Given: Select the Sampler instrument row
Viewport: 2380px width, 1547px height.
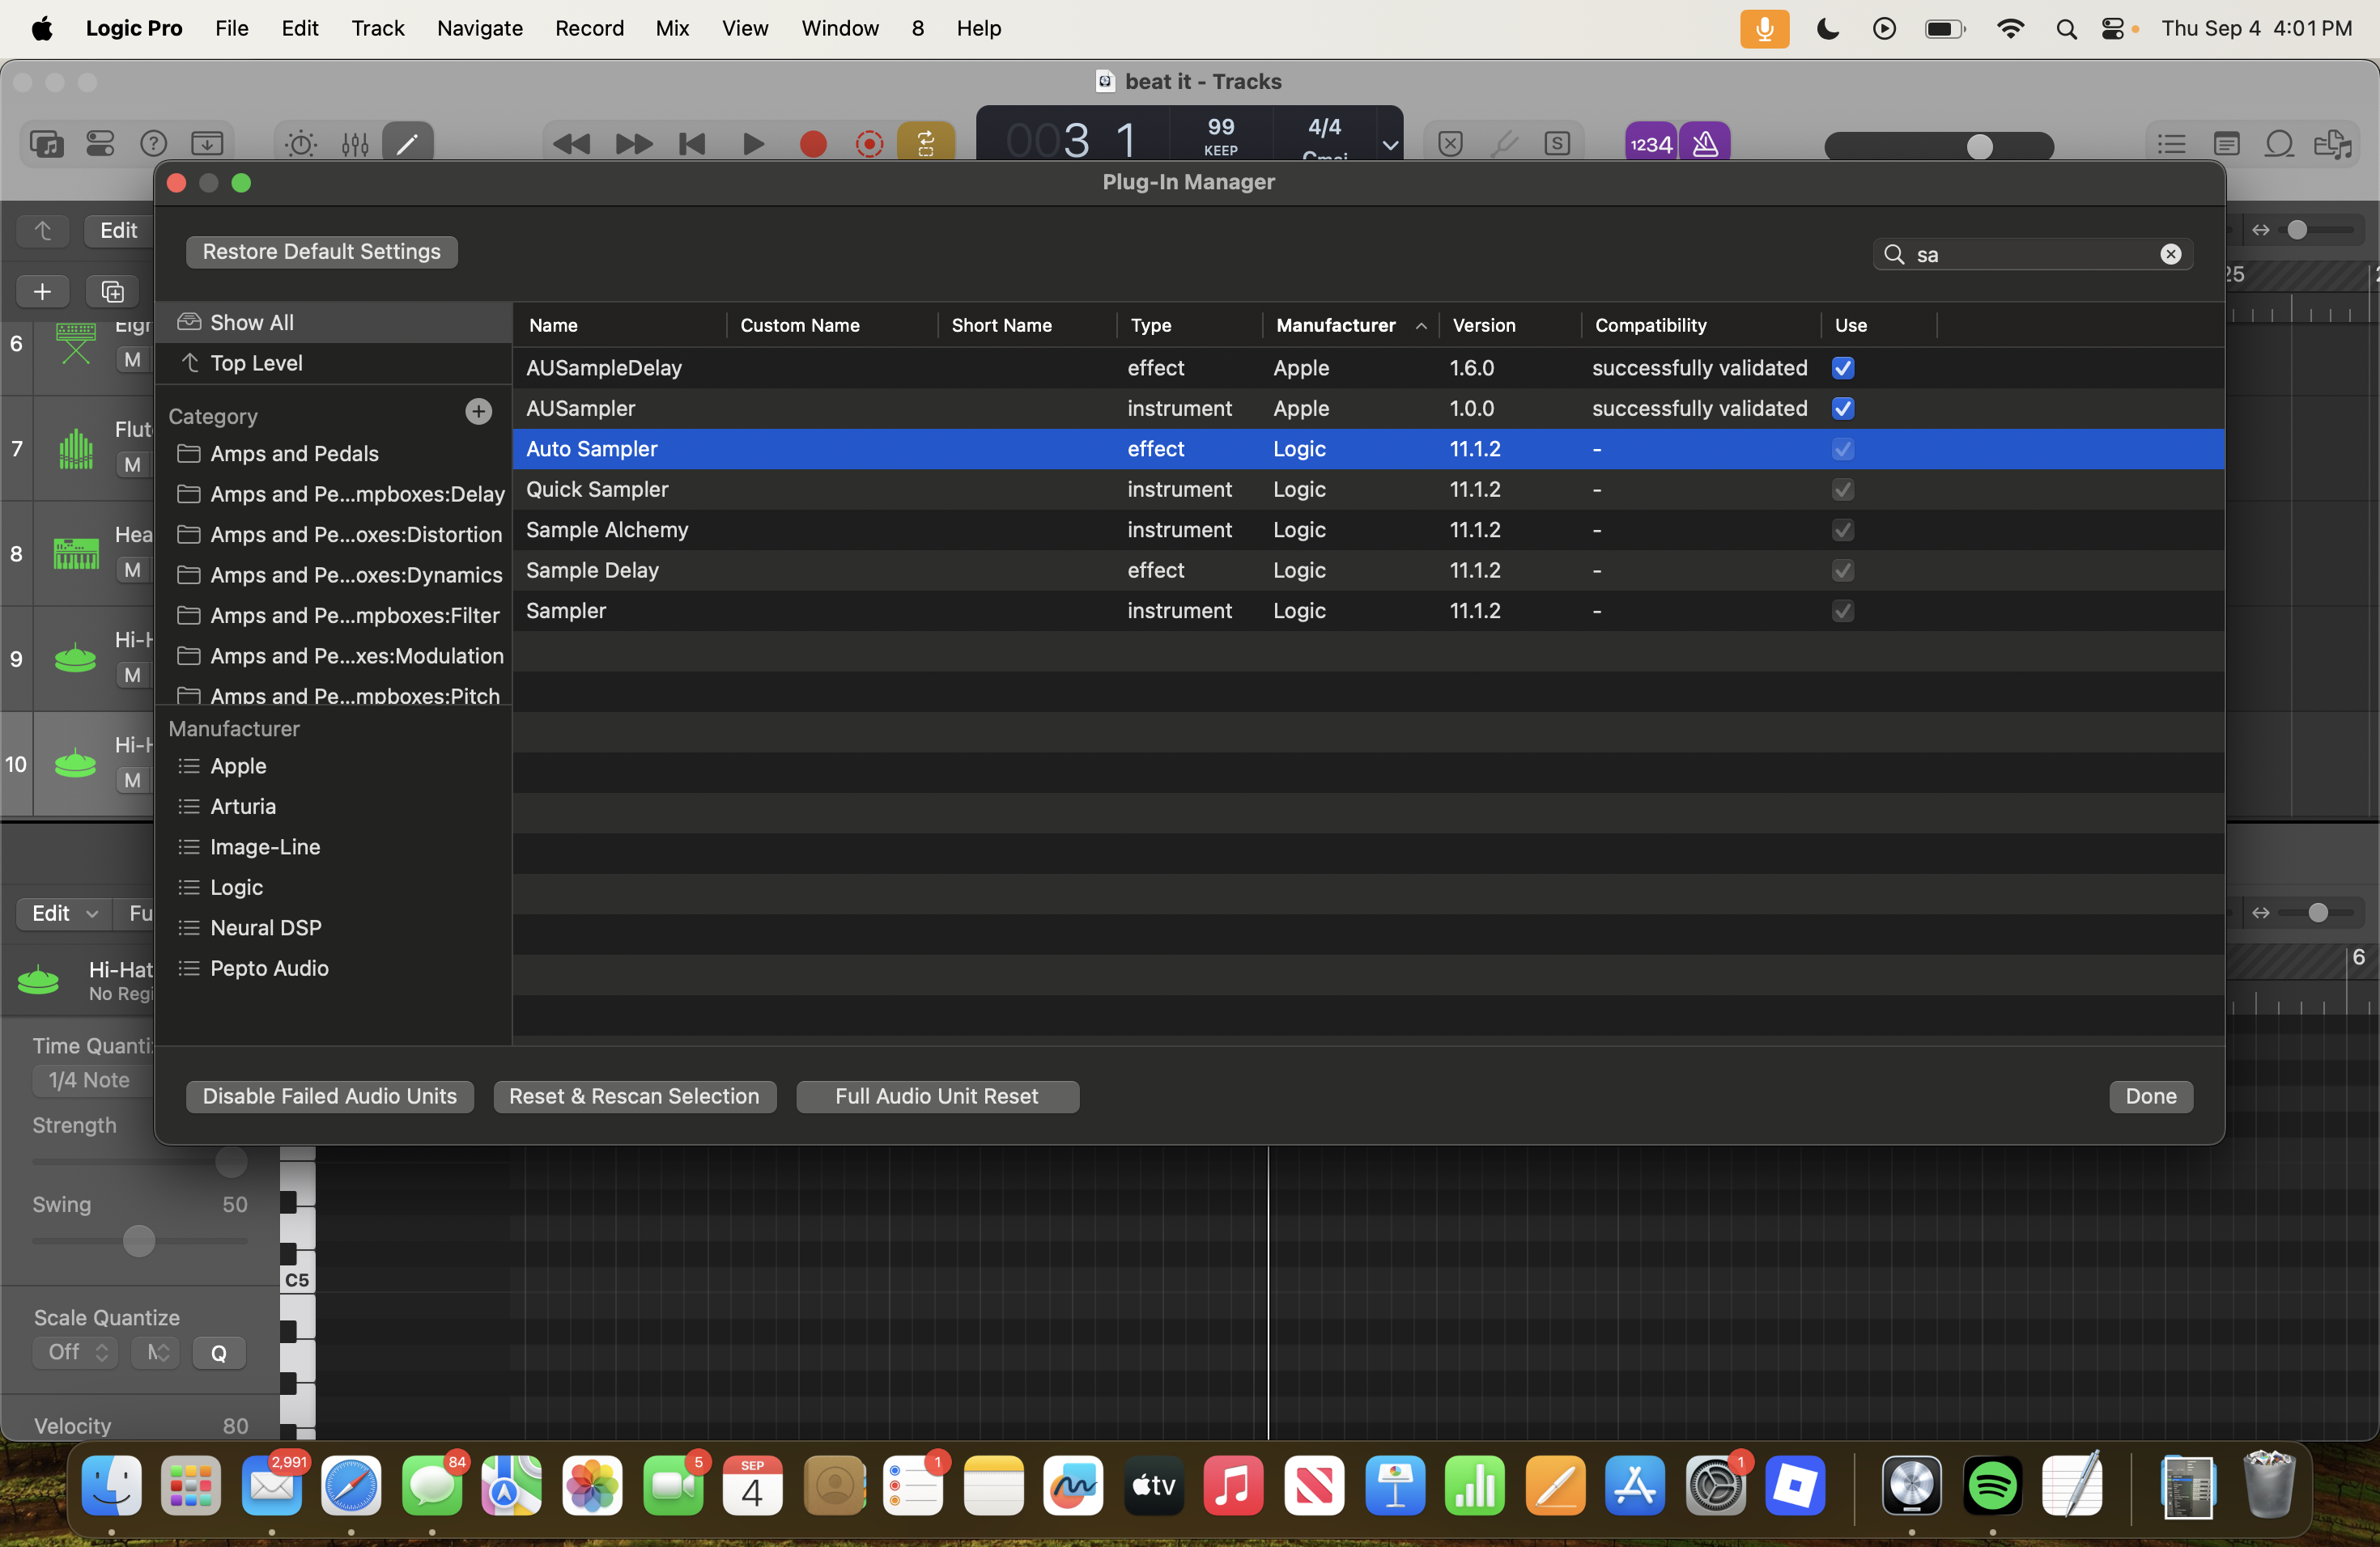Looking at the screenshot, I should [x=1367, y=611].
